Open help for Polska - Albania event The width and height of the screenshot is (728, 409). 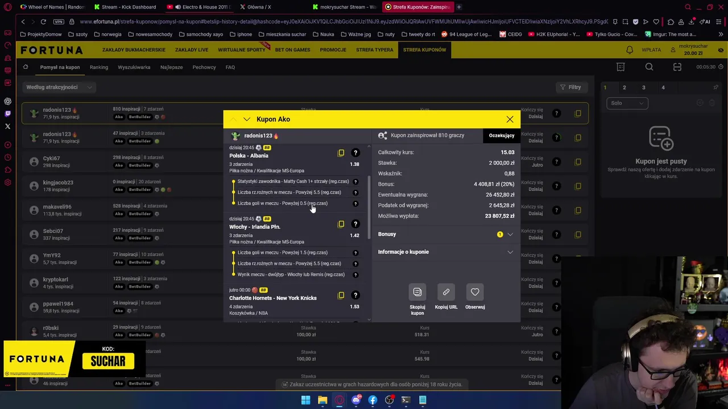coord(355,153)
